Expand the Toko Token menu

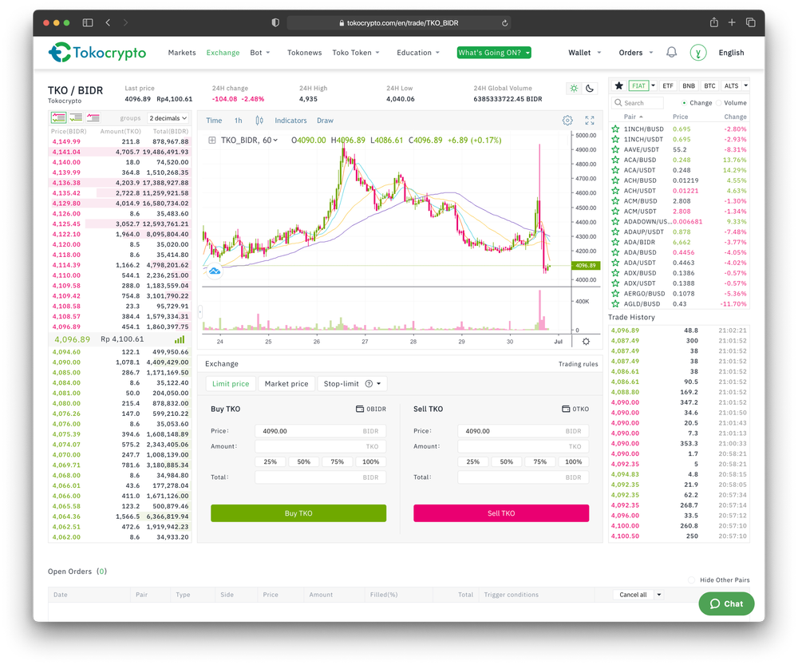(x=356, y=53)
